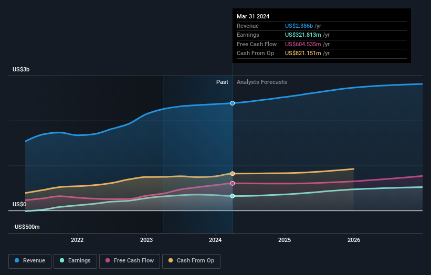The width and height of the screenshot is (431, 275).
Task: Click the Cash From Op orange data point marker
Action: tap(233, 174)
